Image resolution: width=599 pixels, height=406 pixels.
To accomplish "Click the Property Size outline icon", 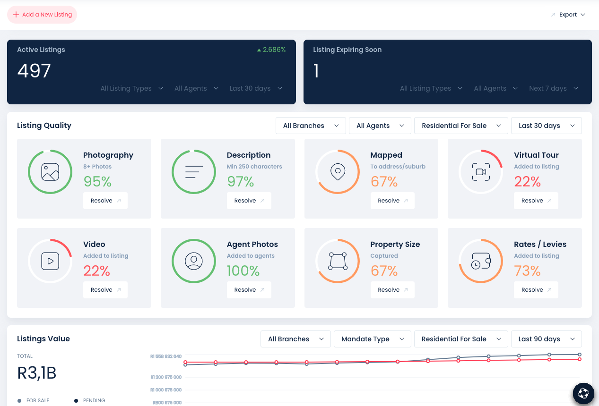I will pos(338,261).
